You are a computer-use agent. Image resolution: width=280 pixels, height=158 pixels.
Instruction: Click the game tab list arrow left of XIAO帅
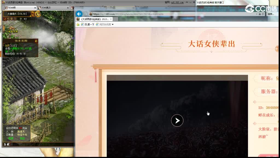click(3, 8)
